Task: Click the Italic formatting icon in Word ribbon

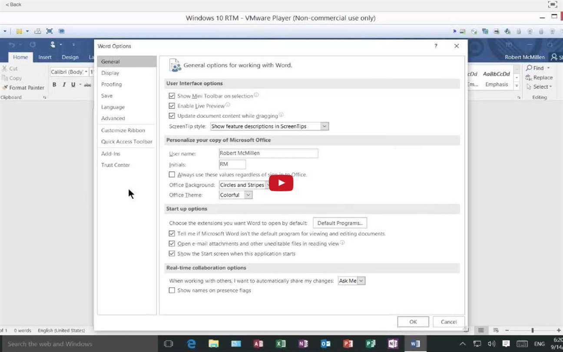Action: tap(64, 85)
